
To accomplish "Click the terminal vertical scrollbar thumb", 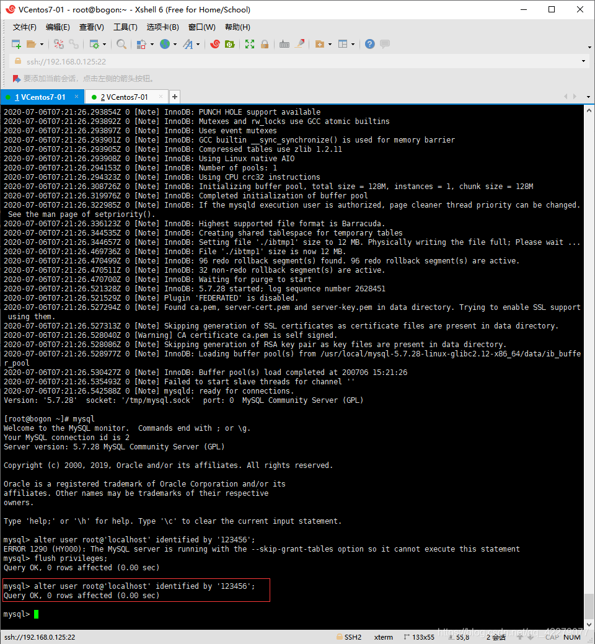I will click(x=589, y=606).
